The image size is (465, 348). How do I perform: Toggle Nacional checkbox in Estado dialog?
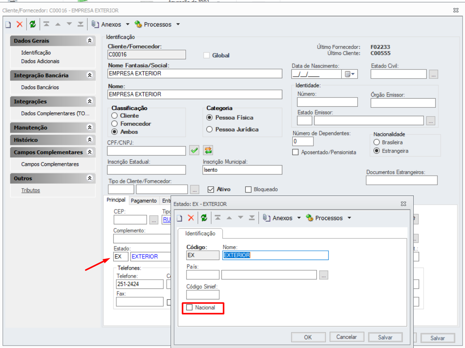[x=189, y=308]
